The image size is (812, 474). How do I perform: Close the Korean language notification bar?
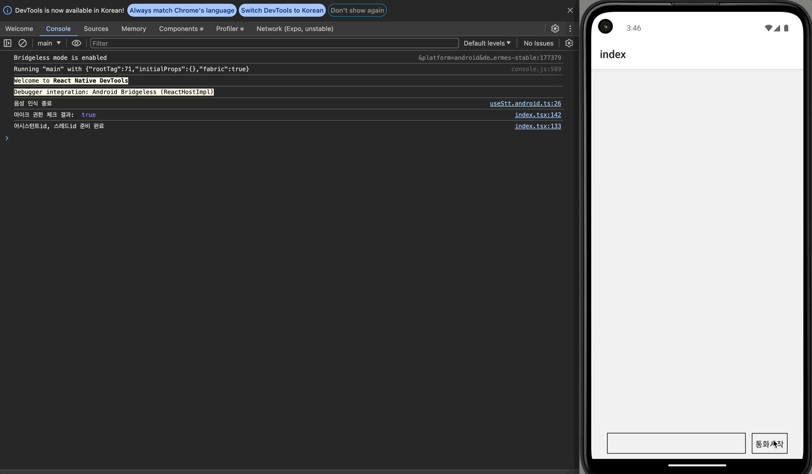pos(570,10)
